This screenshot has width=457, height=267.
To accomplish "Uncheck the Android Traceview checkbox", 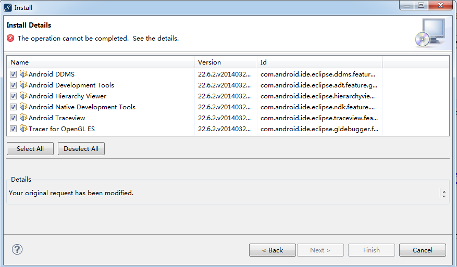I will point(13,118).
